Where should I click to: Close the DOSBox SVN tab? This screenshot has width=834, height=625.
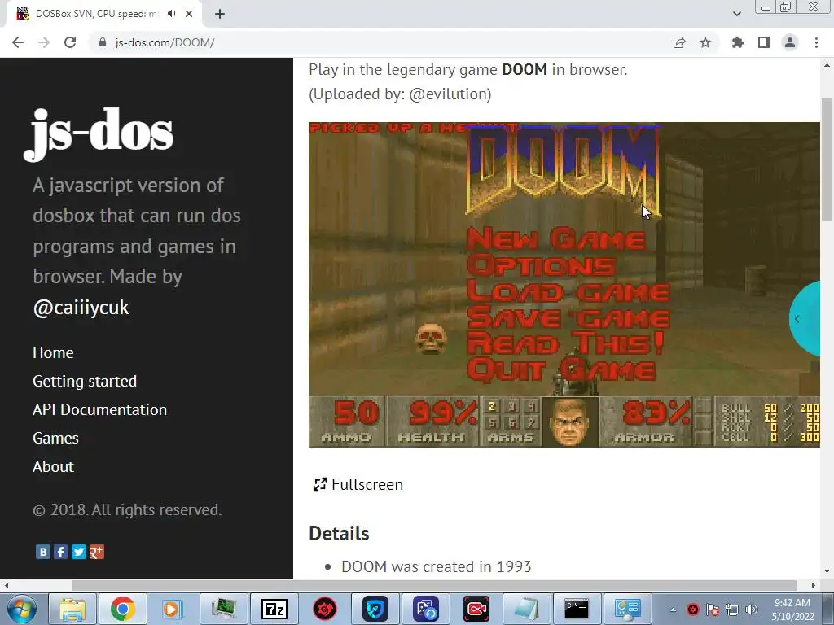point(189,14)
